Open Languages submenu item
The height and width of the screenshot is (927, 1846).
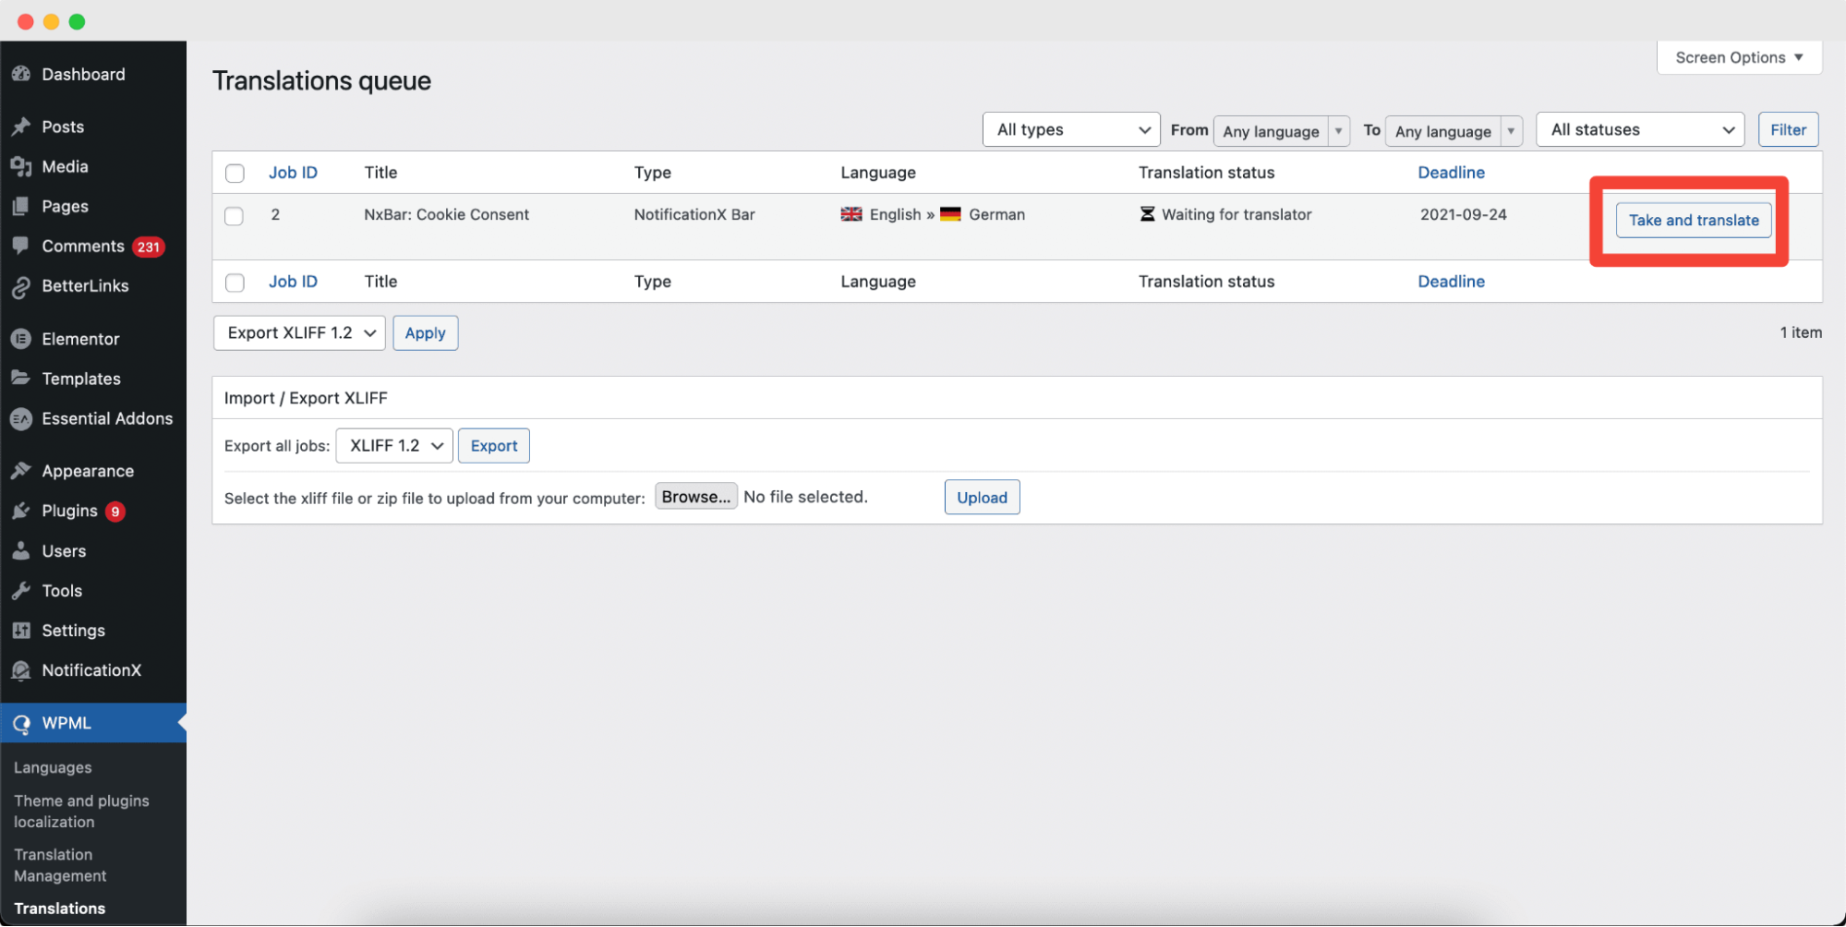pos(53,767)
